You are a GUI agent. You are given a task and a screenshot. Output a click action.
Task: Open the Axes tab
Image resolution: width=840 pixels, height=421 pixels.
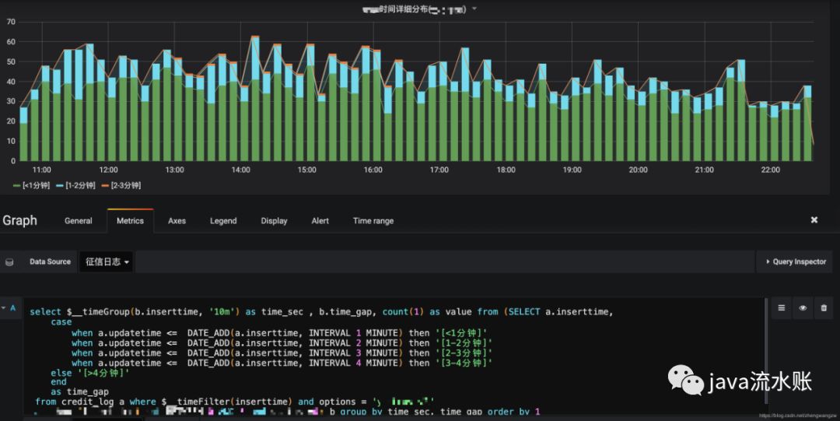tap(177, 221)
